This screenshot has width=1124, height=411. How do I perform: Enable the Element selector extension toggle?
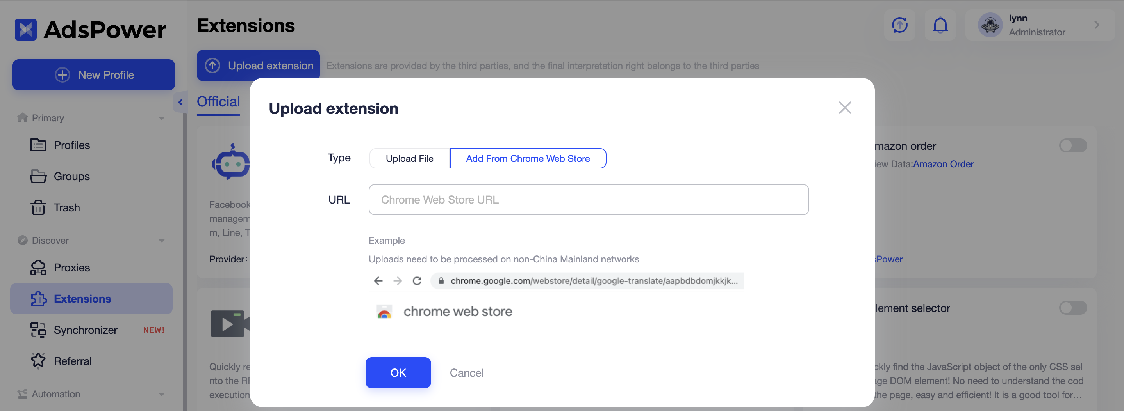point(1072,308)
